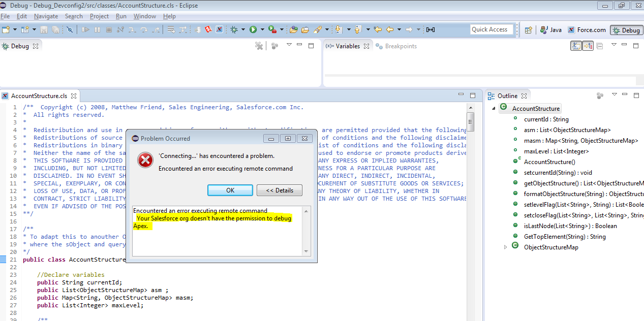
Task: Click the Skip All Breakpoints toolbar icon
Action: (70, 30)
